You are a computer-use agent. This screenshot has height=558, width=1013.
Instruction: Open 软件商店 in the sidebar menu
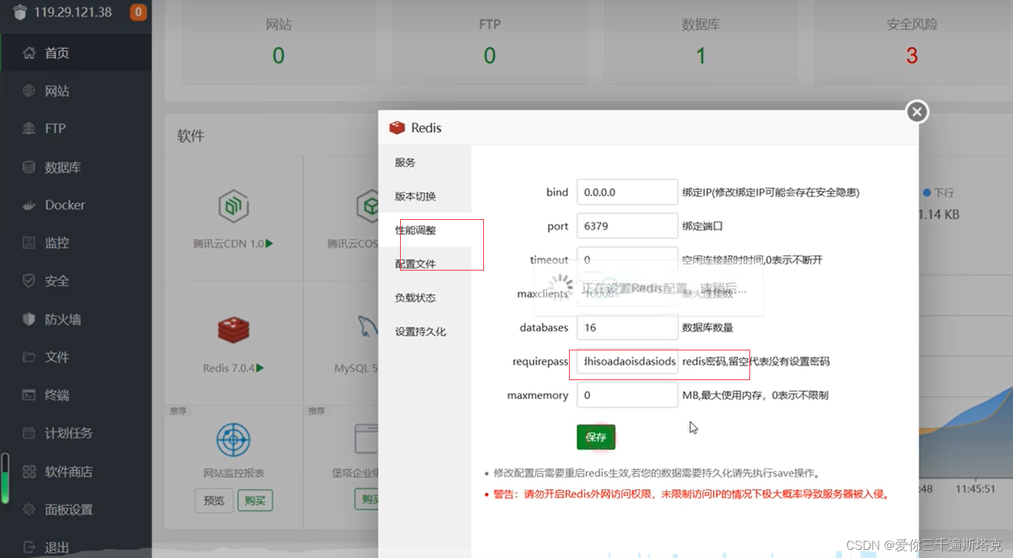tap(76, 471)
